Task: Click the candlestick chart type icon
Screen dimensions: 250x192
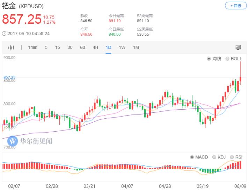Action: 11,47
